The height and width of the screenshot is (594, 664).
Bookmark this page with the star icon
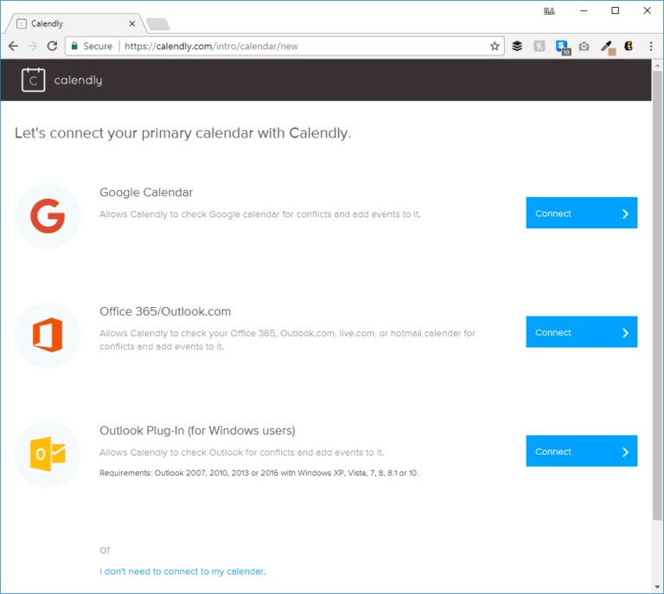pyautogui.click(x=495, y=46)
